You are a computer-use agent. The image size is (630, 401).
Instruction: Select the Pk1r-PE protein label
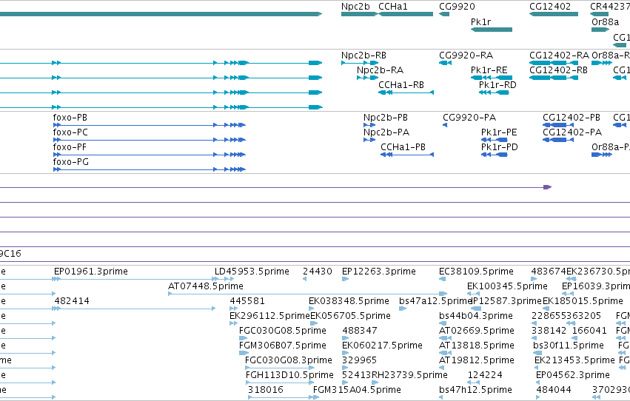tap(499, 132)
